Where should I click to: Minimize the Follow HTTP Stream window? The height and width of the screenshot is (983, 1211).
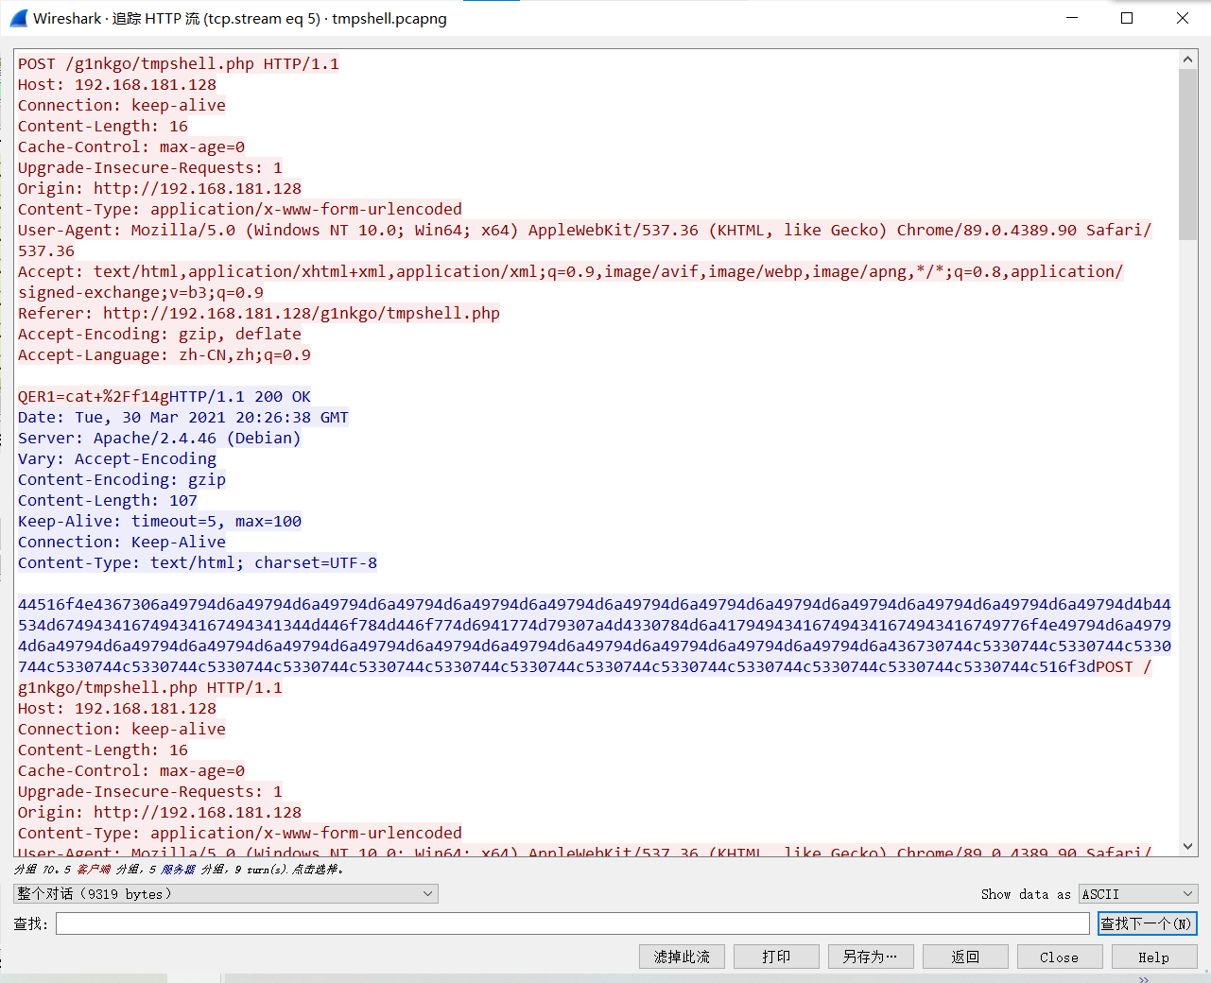point(1072,18)
